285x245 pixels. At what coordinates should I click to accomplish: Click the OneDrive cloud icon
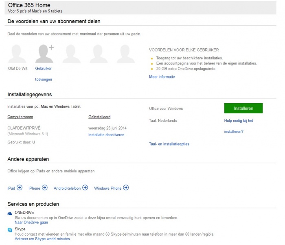click(x=10, y=213)
